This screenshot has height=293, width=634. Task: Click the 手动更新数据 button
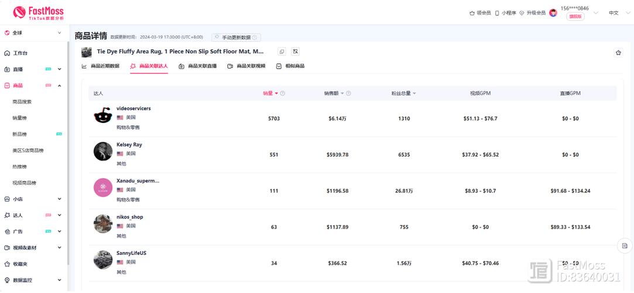(x=236, y=38)
